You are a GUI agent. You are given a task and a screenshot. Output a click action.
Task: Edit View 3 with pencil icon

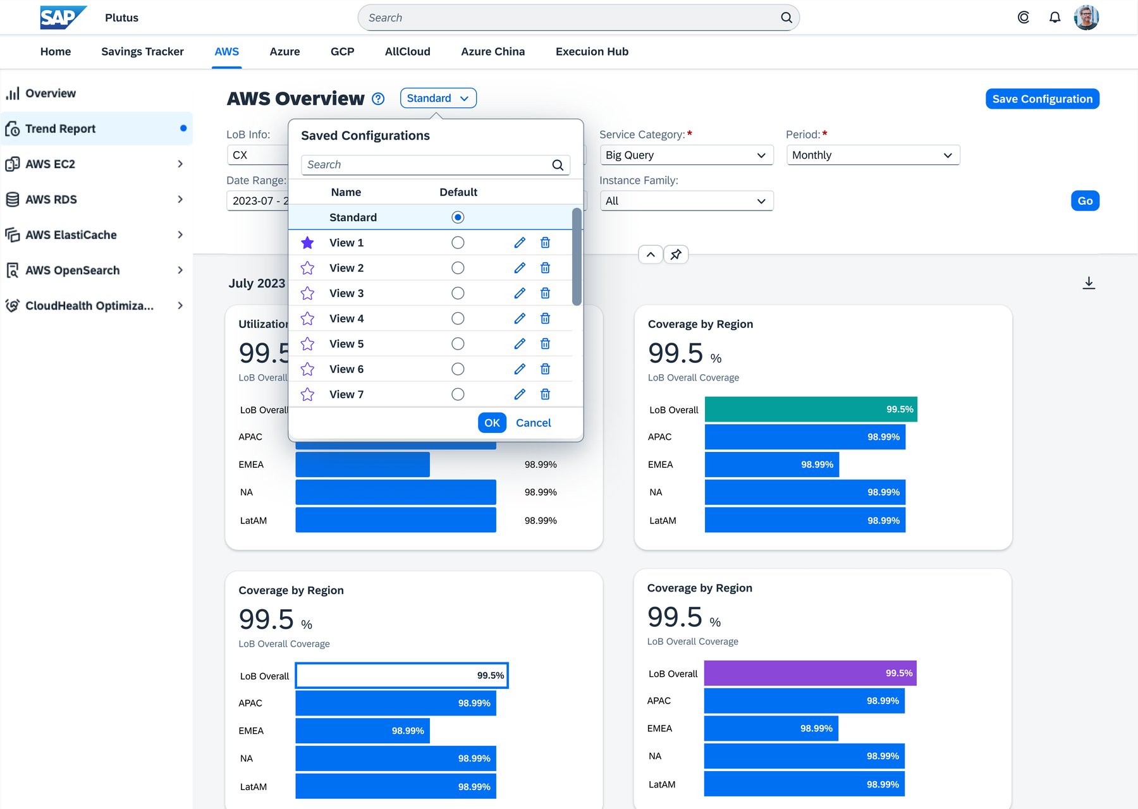[x=520, y=293]
